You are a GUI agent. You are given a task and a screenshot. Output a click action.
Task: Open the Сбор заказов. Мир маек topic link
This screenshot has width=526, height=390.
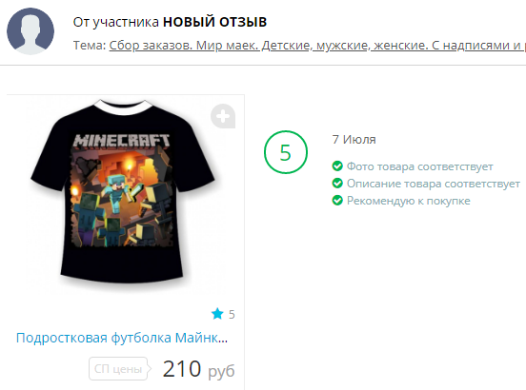pos(317,46)
